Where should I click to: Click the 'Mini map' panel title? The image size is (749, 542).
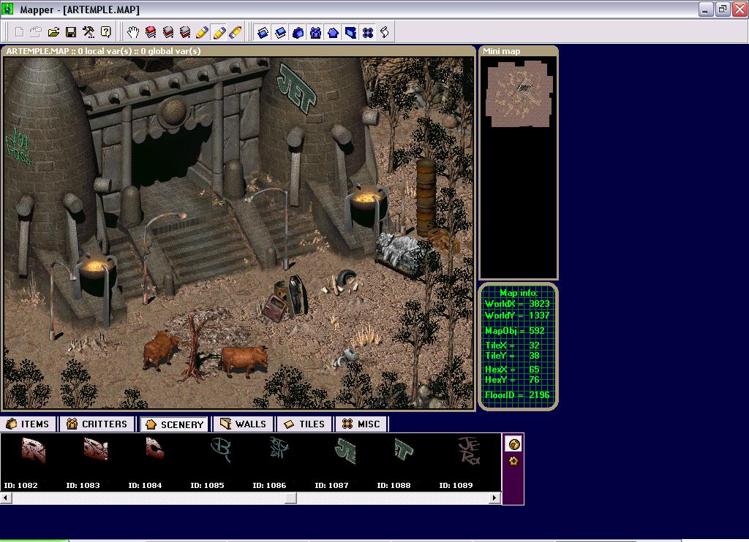click(501, 51)
